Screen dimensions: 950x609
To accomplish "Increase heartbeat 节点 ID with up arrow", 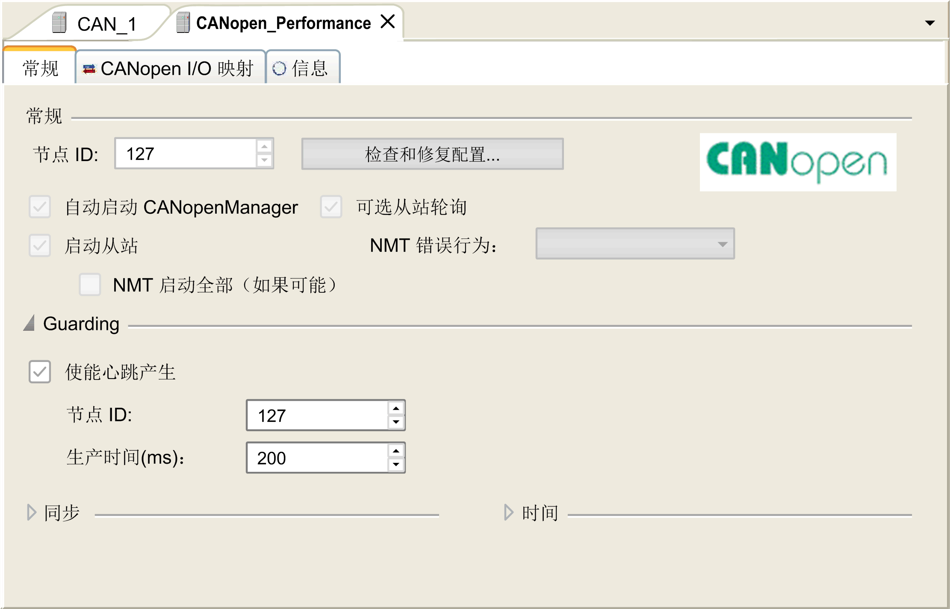I will coord(396,409).
